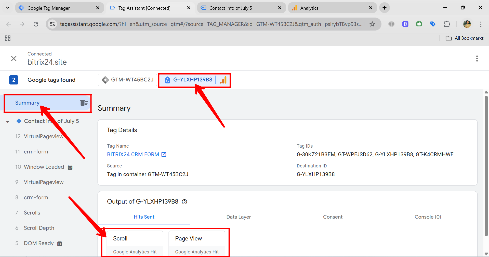The height and width of the screenshot is (257, 489).
Task: Open the tab search dropdown arrow
Action: (x=8, y=8)
